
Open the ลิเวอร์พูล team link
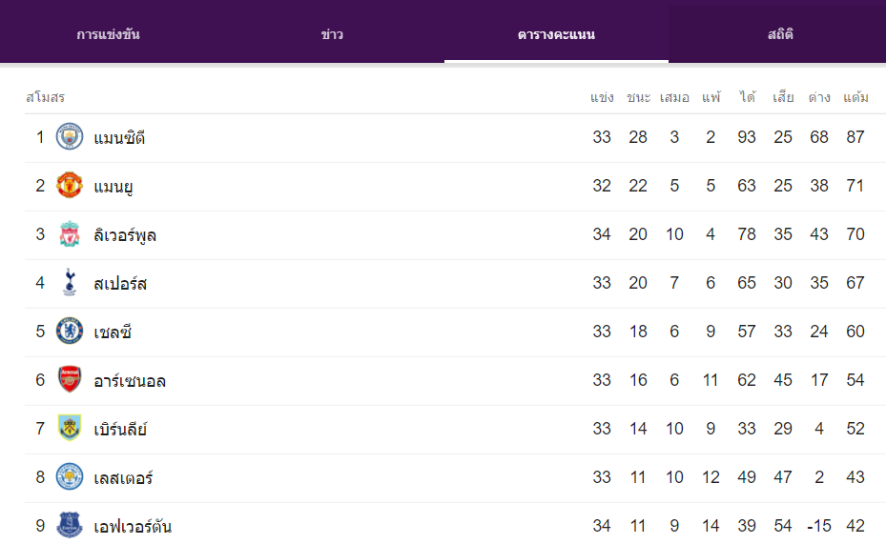[x=125, y=234]
